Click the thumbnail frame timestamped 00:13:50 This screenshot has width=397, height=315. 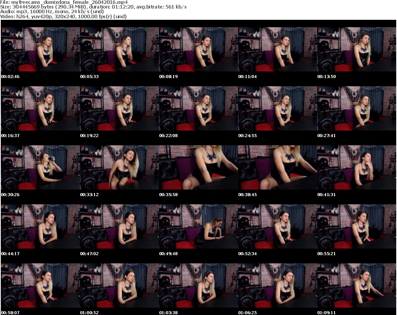357,49
